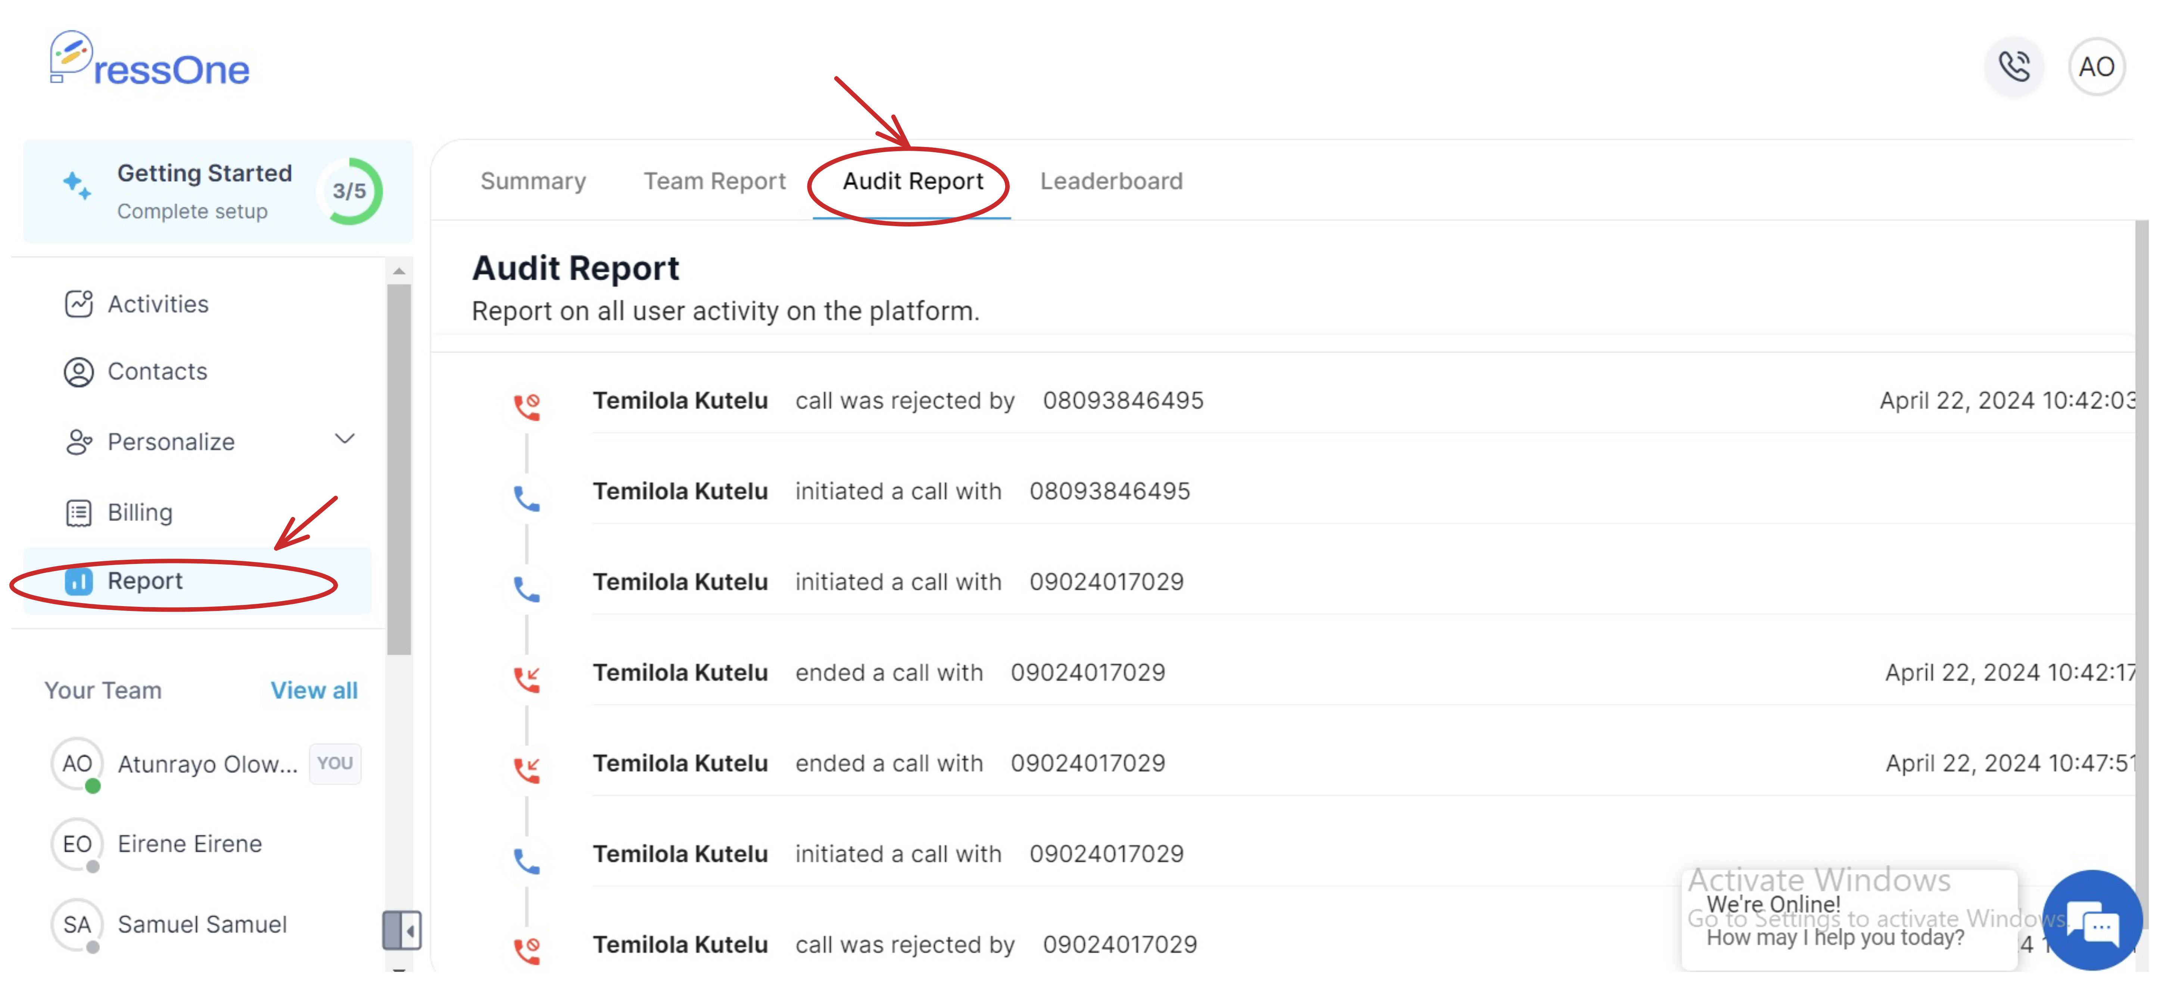This screenshot has width=2160, height=983.
Task: Click the Activities sidebar icon
Action: (x=79, y=304)
